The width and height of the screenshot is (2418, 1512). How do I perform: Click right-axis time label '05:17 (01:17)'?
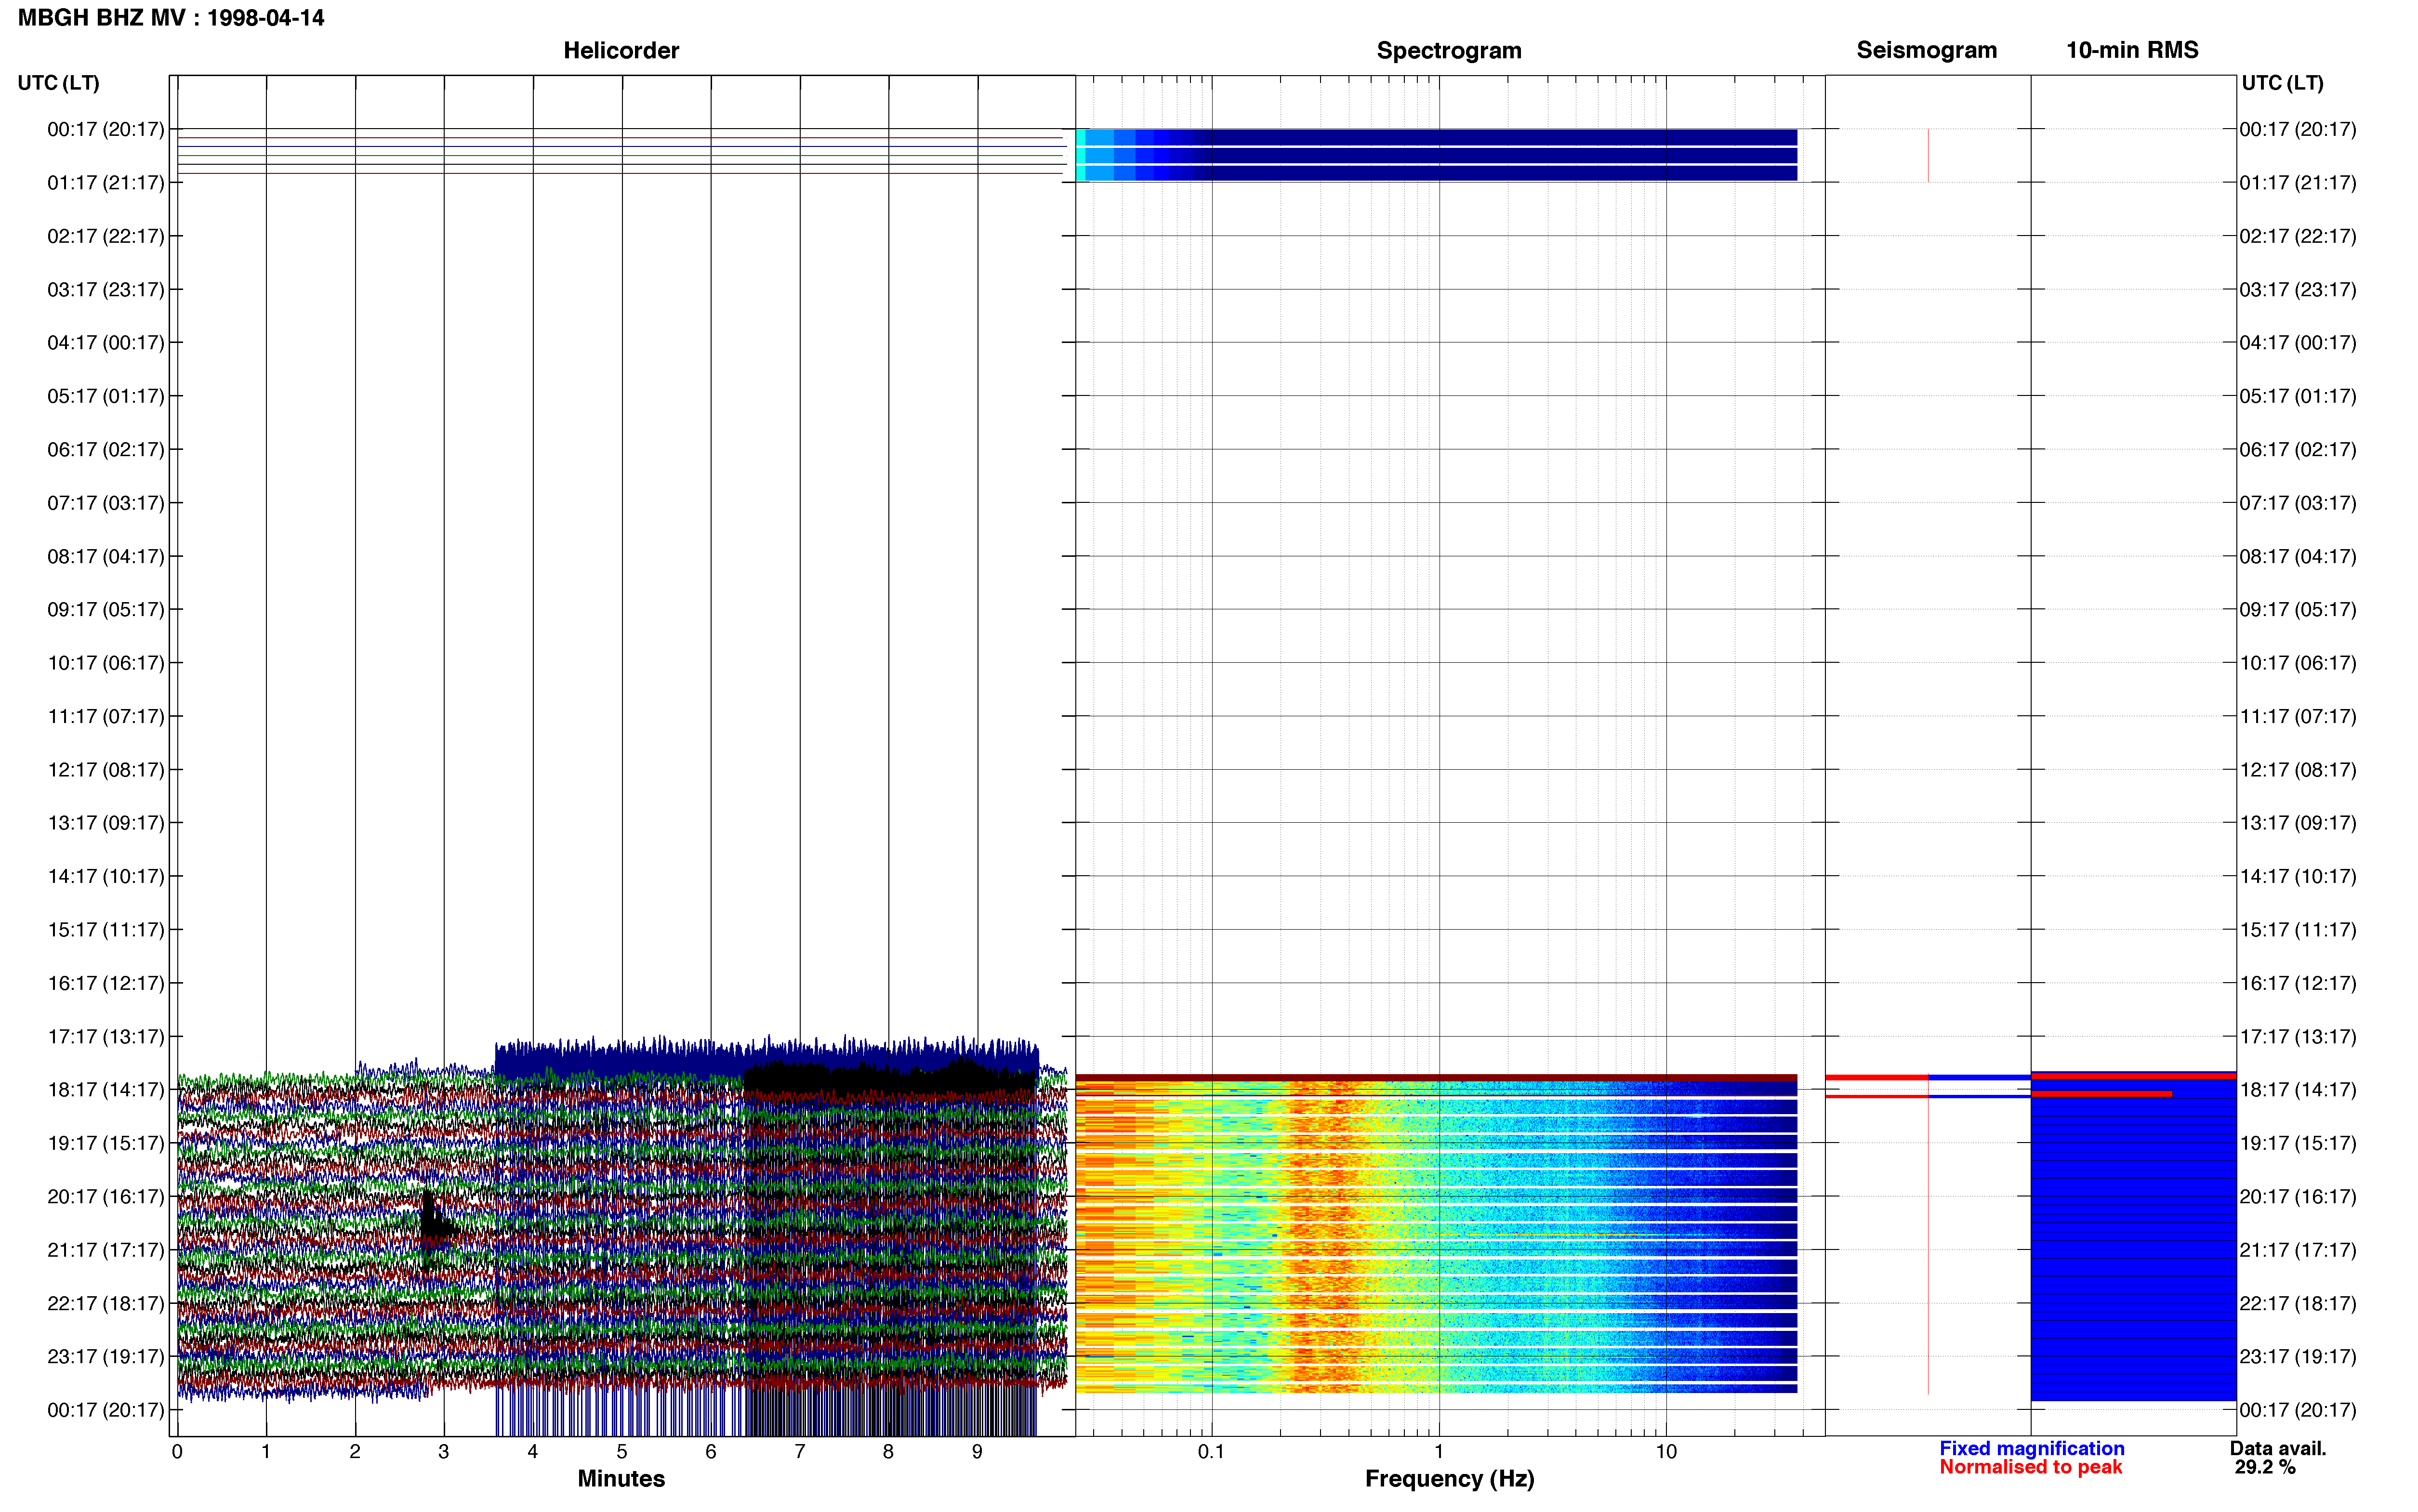[x=2298, y=396]
